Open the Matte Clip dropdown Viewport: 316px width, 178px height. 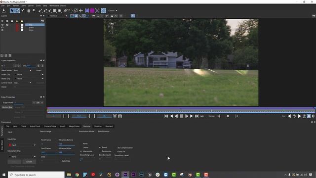pos(29,79)
